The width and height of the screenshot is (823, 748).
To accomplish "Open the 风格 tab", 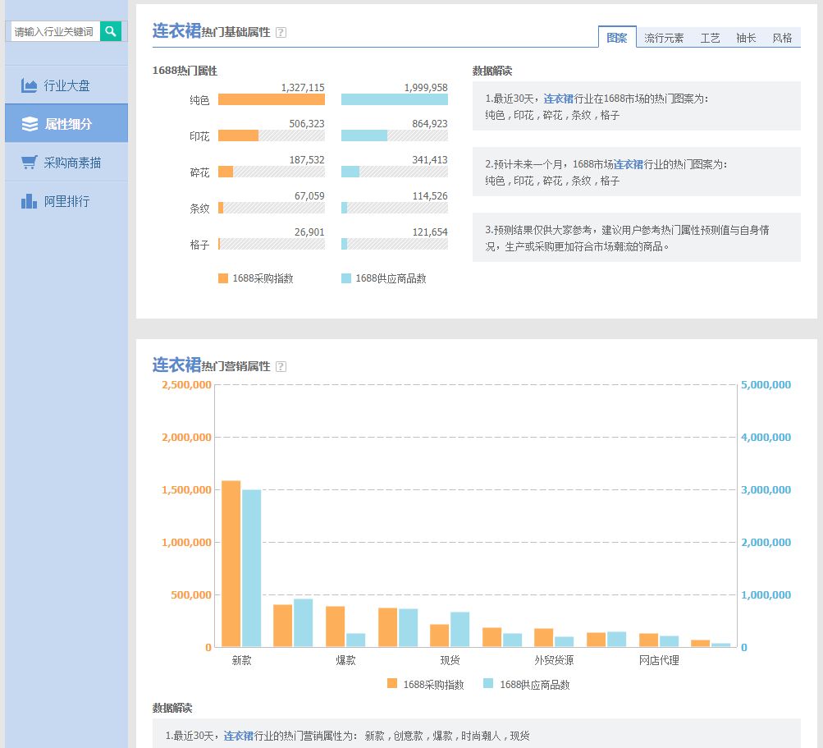I will [x=781, y=38].
